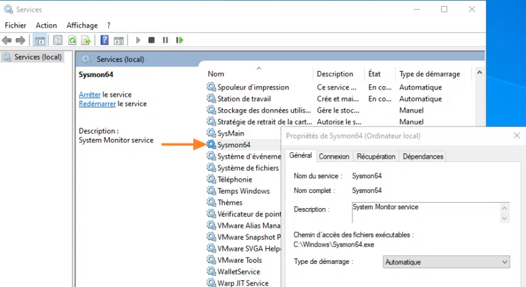Open the Properties toolbar icon
Viewport: 526px width, 287px height.
coord(58,41)
